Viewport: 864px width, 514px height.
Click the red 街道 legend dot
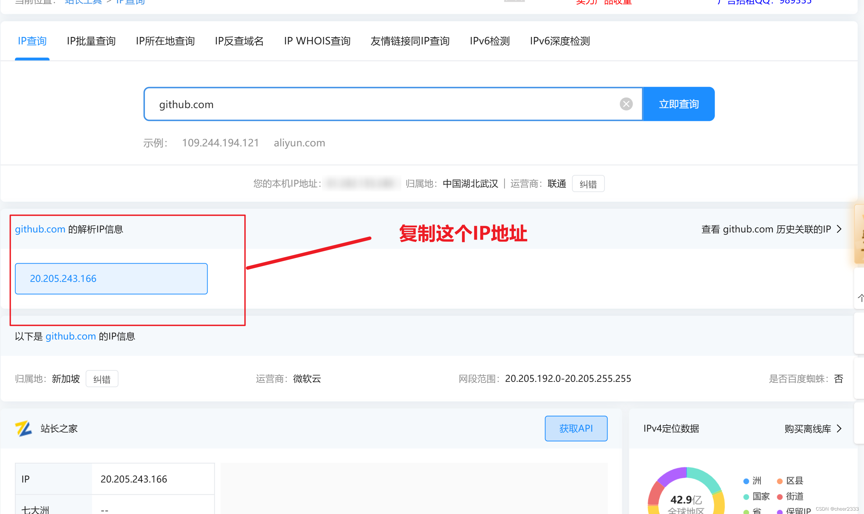(780, 497)
